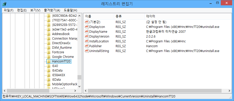Click the string icon of DisplayVersion value
The height and width of the screenshot is (101, 234).
pyautogui.click(x=87, y=36)
